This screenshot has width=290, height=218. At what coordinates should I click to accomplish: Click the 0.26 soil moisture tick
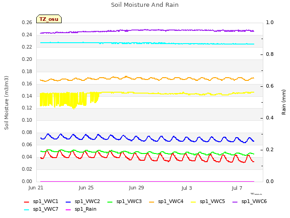(x=27, y=23)
